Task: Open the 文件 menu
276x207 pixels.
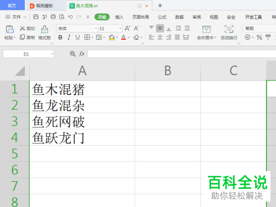Action: coord(16,17)
